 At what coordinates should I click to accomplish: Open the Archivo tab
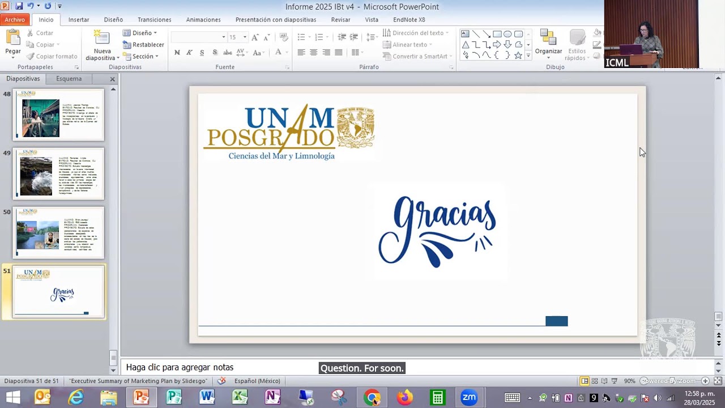15,19
